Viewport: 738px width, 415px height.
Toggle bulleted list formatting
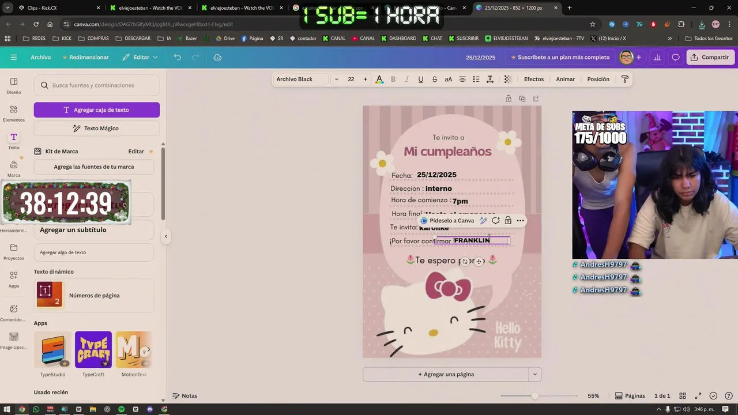pyautogui.click(x=476, y=79)
